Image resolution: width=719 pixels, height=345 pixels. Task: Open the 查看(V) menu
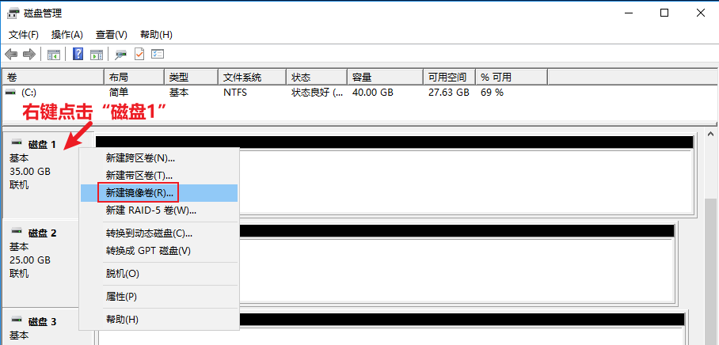pyautogui.click(x=111, y=35)
